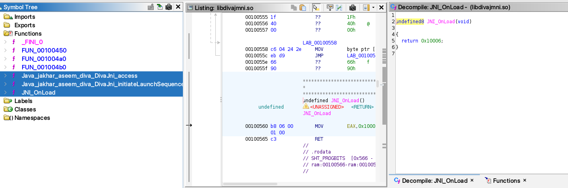Take a Listing snapshot with the camera icon

tap(353, 8)
